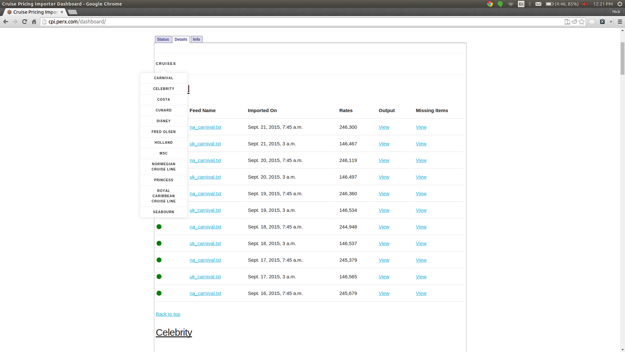Viewport: 625px width, 352px height.
Task: View missing items for the 146,467 row
Action: click(421, 144)
